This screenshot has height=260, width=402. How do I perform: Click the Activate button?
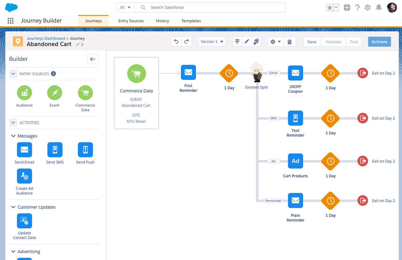pyautogui.click(x=379, y=42)
